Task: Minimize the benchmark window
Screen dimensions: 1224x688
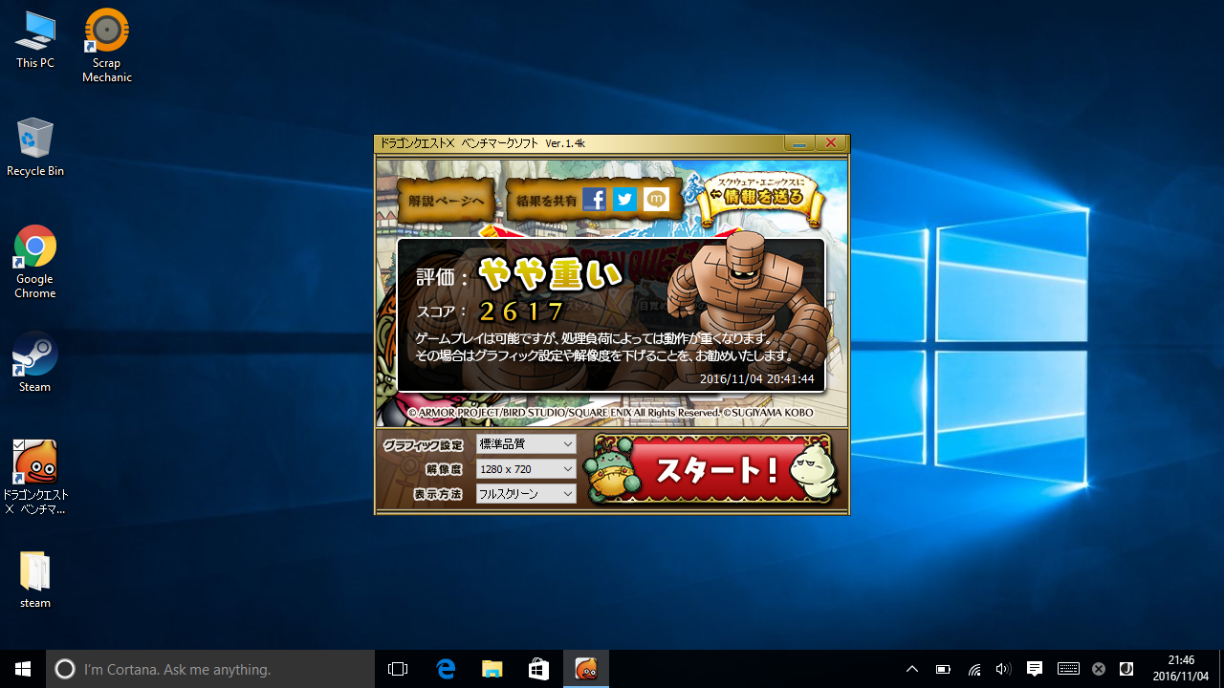Action: coord(799,143)
